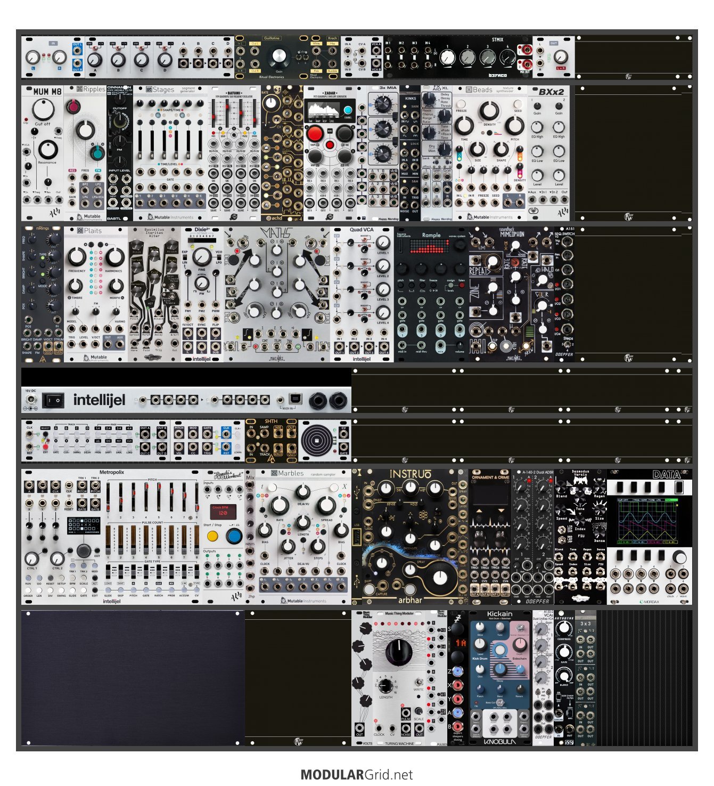Select the Bastl Cinnamon filter module
The width and height of the screenshot is (714, 786).
(x=120, y=153)
